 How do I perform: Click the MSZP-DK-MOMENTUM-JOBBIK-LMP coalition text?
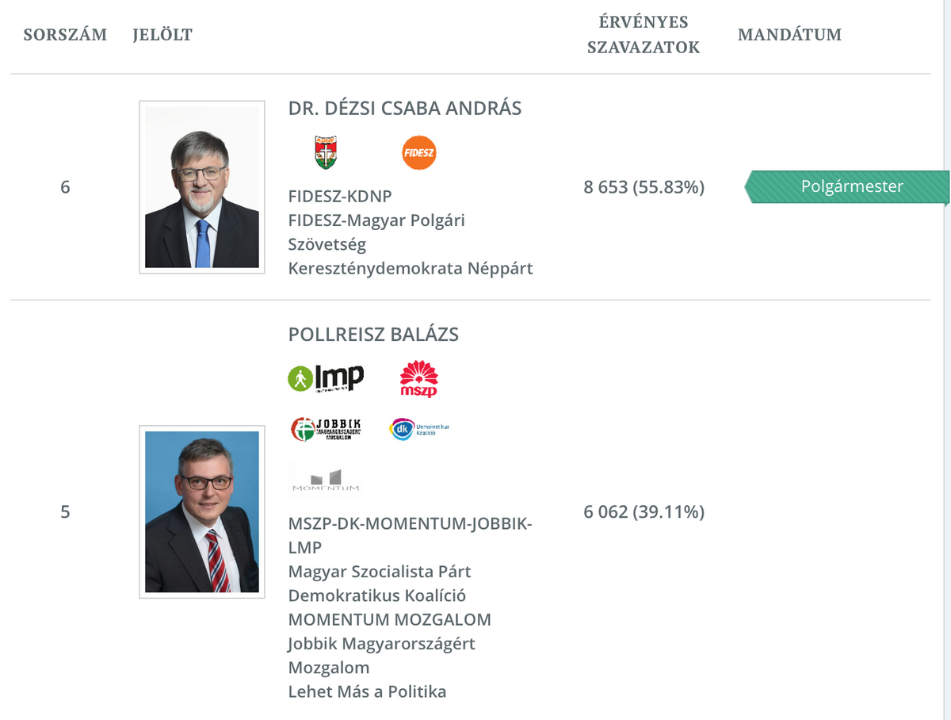[410, 524]
